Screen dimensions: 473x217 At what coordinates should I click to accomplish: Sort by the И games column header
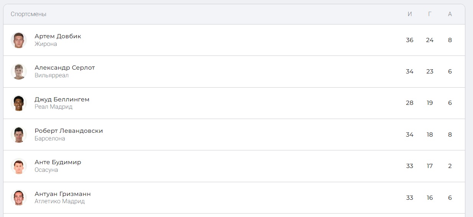[410, 14]
